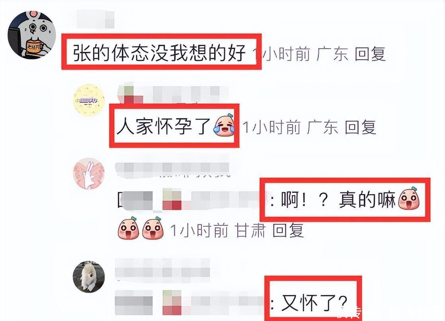Reply to the 甘肃 user's comment
The image size is (445, 321).
coord(288,230)
